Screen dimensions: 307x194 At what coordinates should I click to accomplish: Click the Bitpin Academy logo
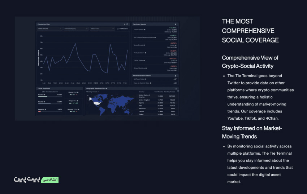coord(36,179)
